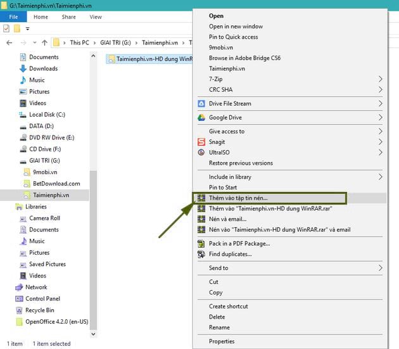The height and width of the screenshot is (349, 399).
Task: Click the Snagit icon in context menu
Action: pyautogui.click(x=201, y=142)
